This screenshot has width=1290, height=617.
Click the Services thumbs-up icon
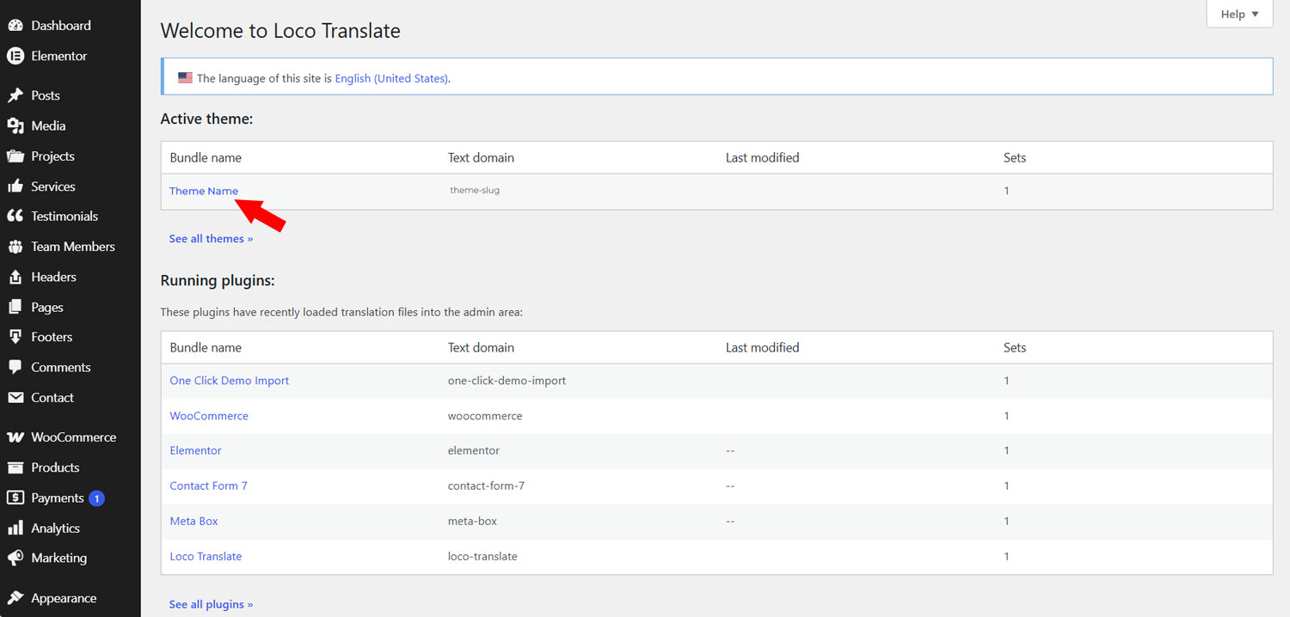click(x=15, y=186)
